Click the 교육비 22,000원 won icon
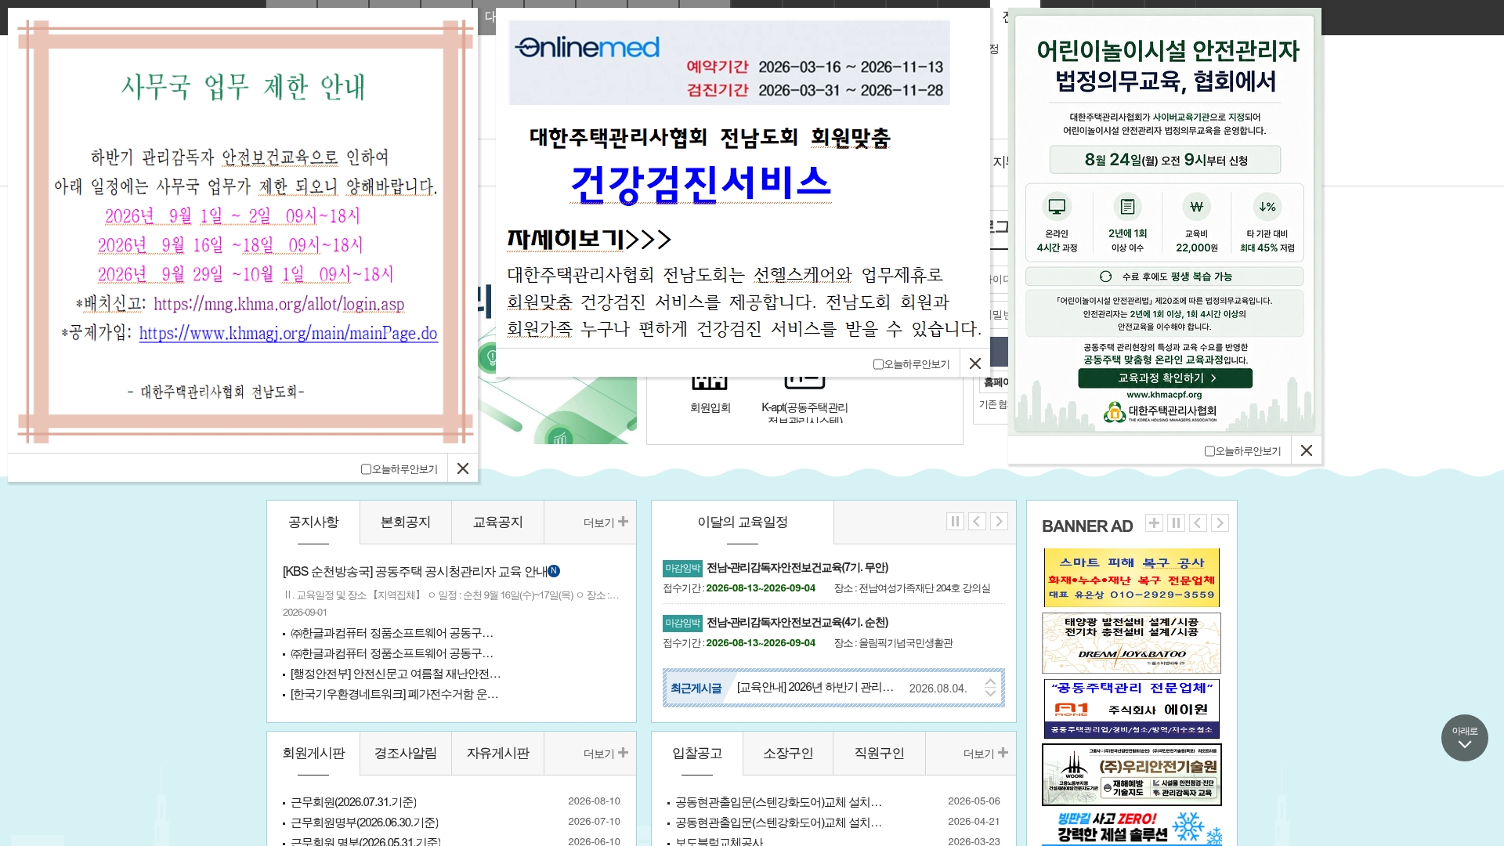Viewport: 1504px width, 846px height. click(1196, 207)
